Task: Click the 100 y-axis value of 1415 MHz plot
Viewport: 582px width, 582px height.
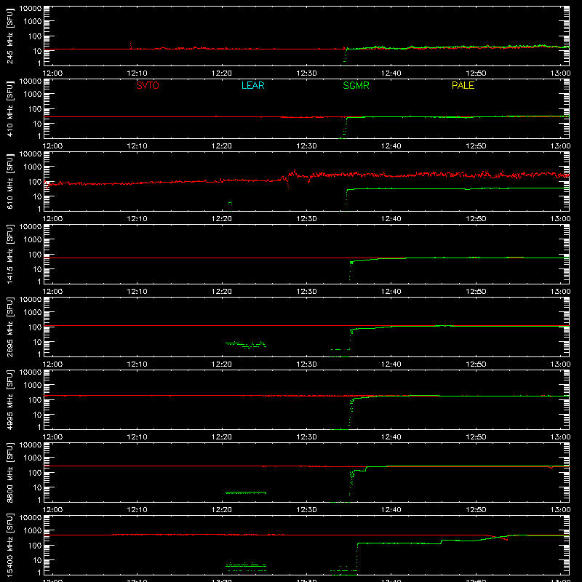Action: (35, 255)
